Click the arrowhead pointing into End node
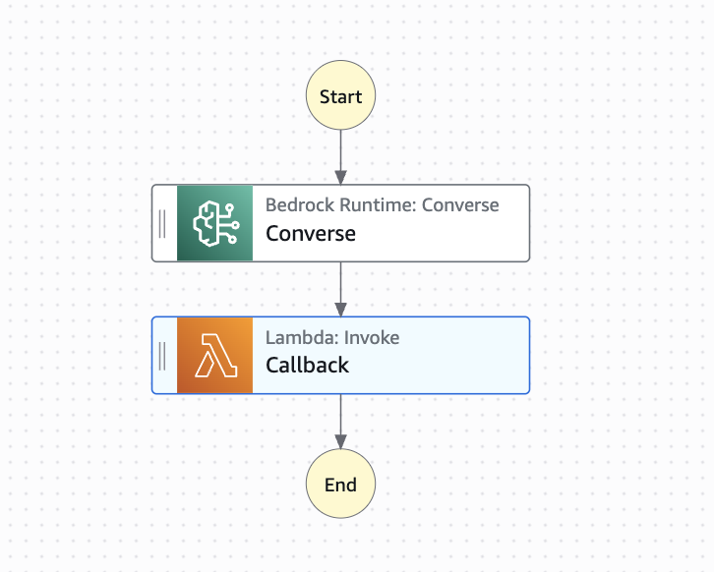Screen dimensions: 714x572 pos(340,443)
